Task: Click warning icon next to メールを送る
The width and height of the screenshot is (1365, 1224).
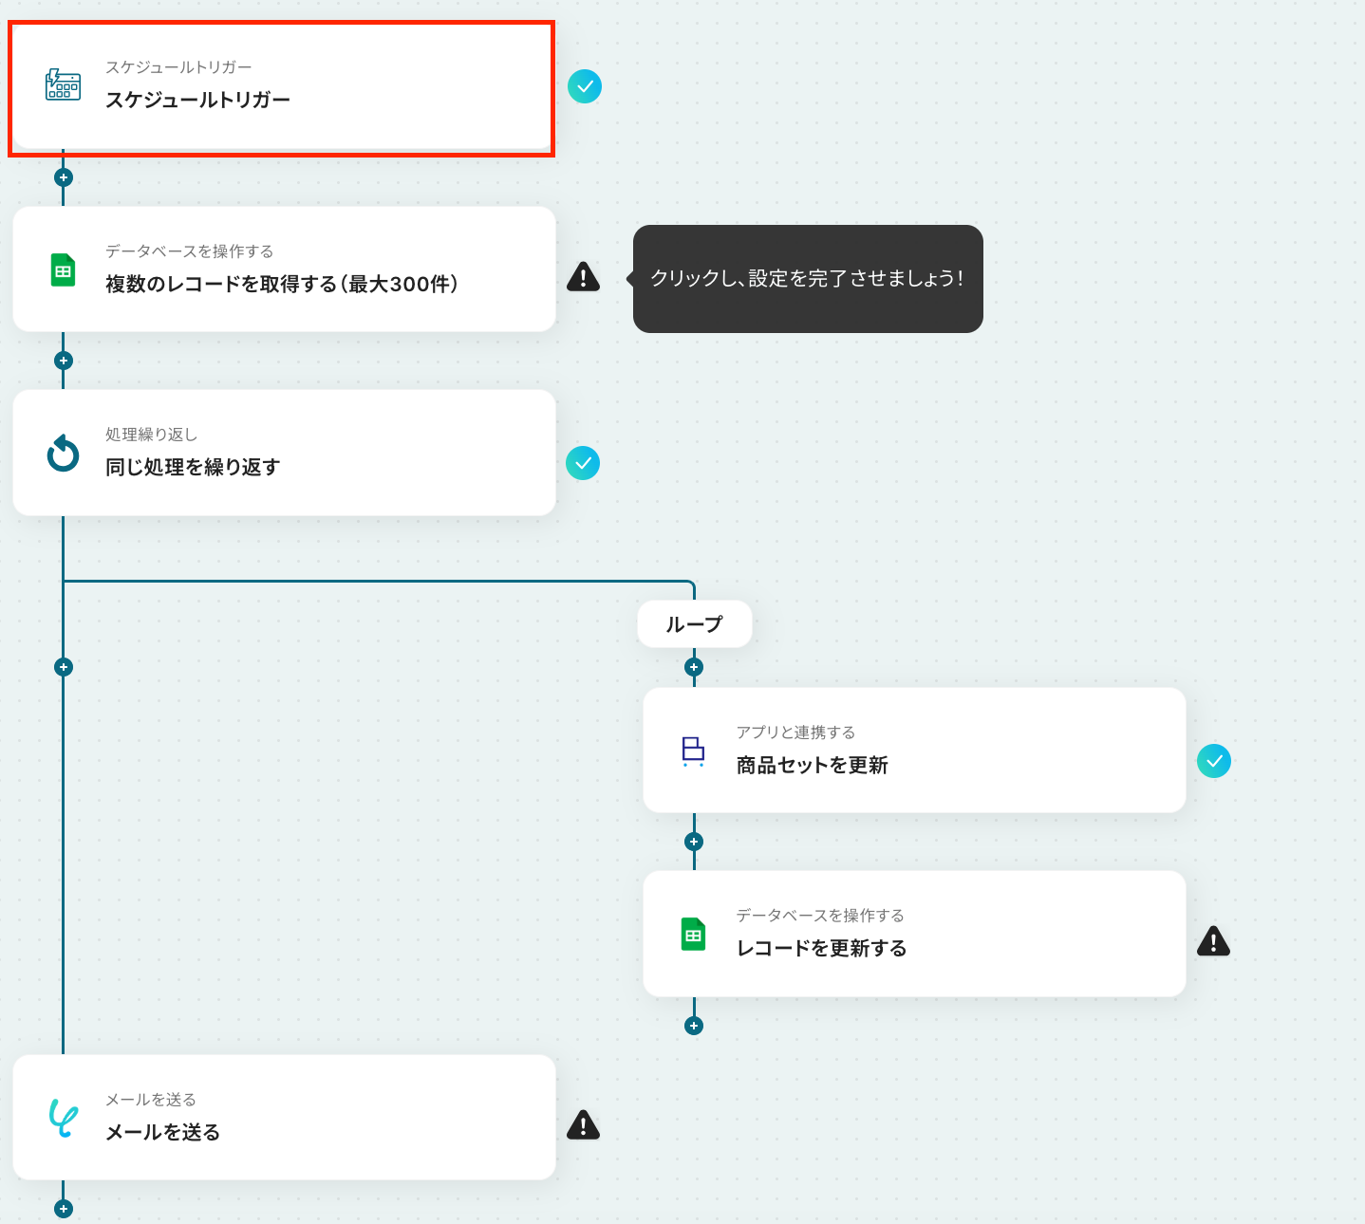Action: coord(583,1124)
